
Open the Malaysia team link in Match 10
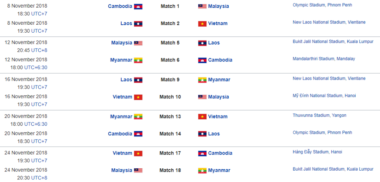pos(218,97)
